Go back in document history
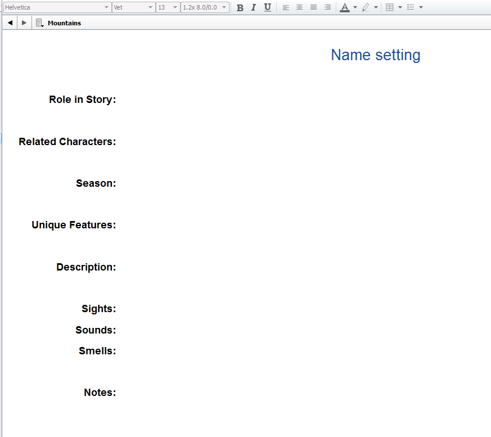This screenshot has width=491, height=437. pyautogui.click(x=10, y=23)
